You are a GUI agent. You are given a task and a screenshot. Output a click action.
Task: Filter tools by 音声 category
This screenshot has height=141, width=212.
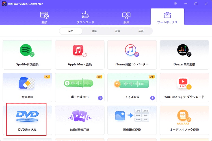click(x=118, y=31)
